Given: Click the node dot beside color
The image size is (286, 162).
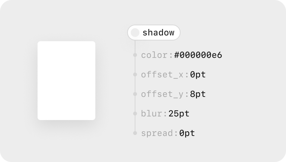Looking at the screenshot, I should (x=135, y=55).
